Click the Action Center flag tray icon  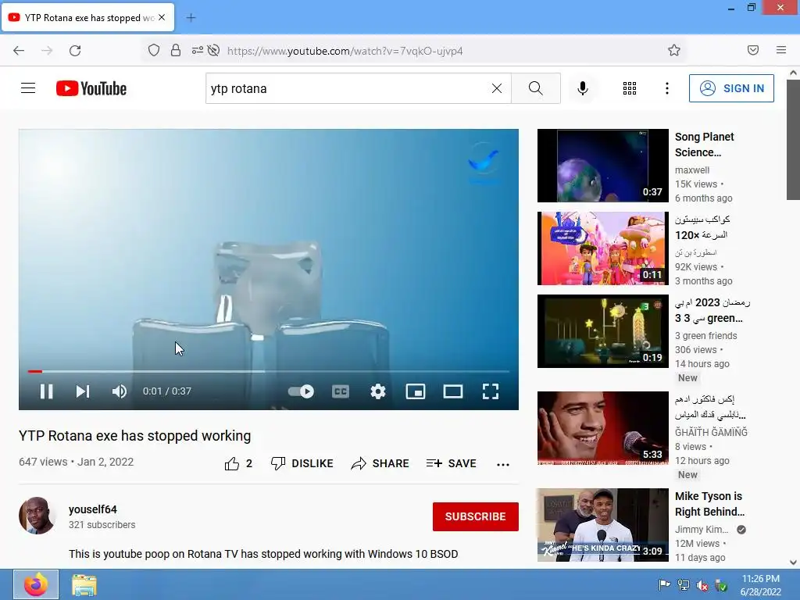[x=664, y=584]
